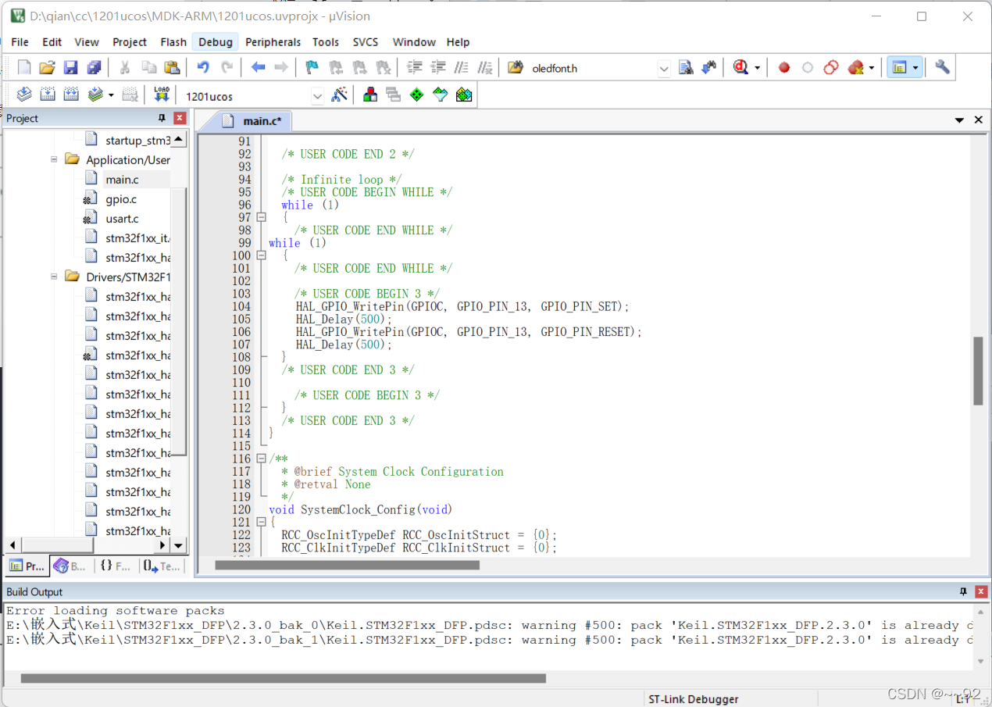Switch to the Functions panel tab

(116, 566)
